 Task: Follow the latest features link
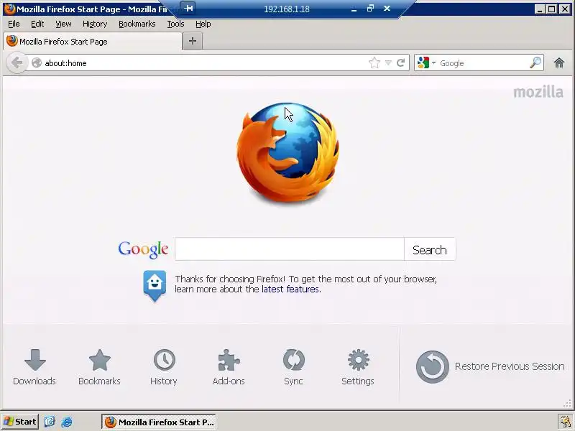tap(290, 289)
